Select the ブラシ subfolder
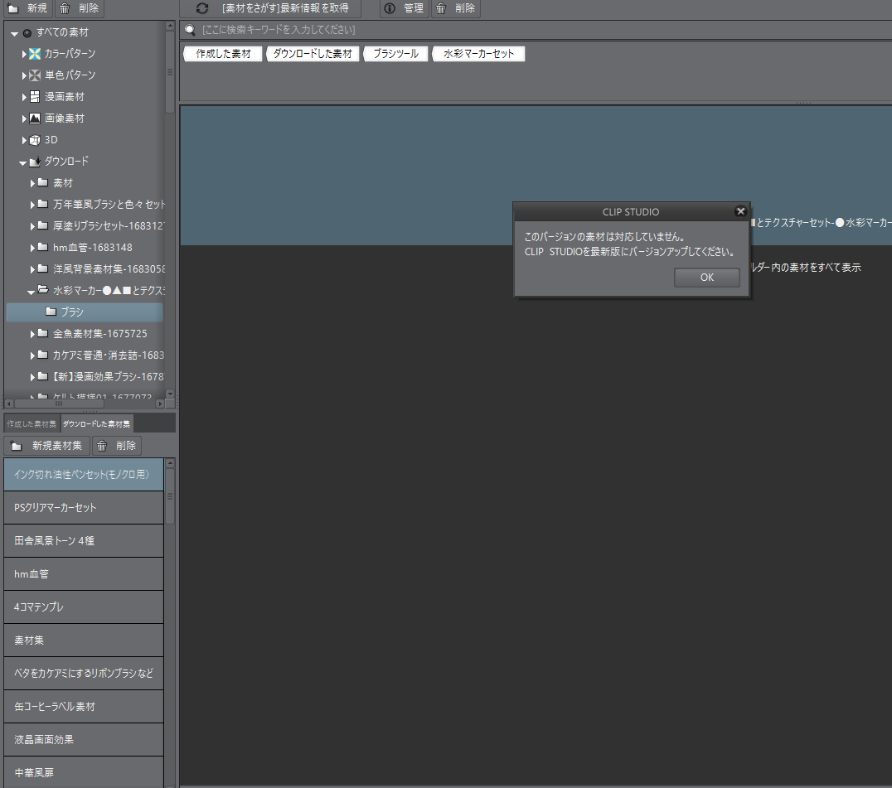Viewport: 892px width, 788px height. pos(85,312)
